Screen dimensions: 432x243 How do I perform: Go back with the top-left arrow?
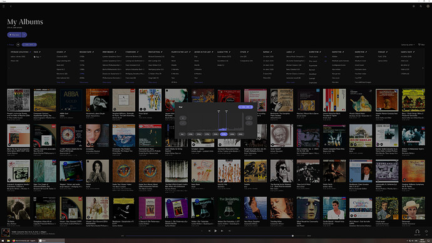point(11,6)
